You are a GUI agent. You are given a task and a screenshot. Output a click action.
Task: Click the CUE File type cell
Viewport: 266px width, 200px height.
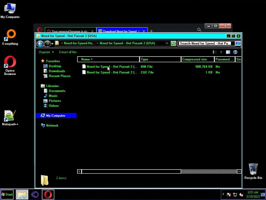click(147, 72)
